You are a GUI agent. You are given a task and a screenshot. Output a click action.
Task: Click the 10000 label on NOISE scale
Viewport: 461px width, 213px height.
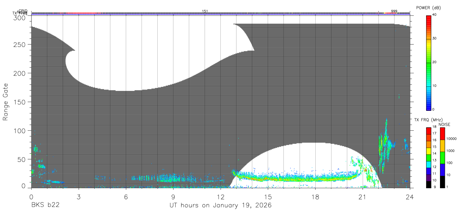coord(451,139)
